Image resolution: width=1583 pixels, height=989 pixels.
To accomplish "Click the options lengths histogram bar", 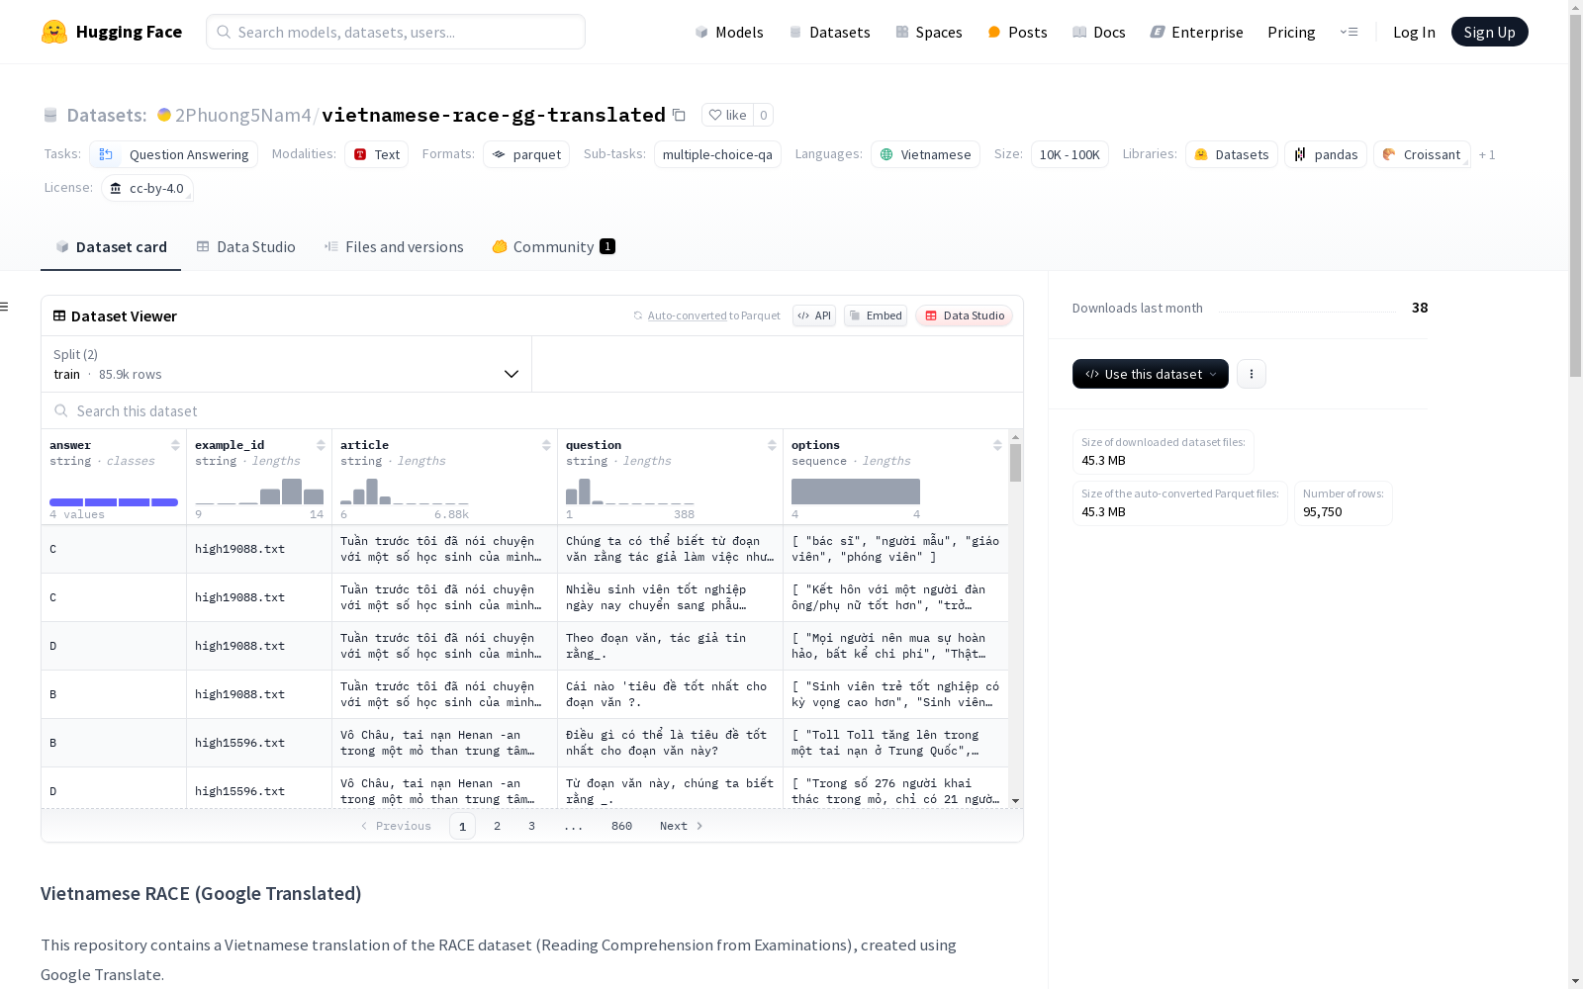I will [x=856, y=492].
